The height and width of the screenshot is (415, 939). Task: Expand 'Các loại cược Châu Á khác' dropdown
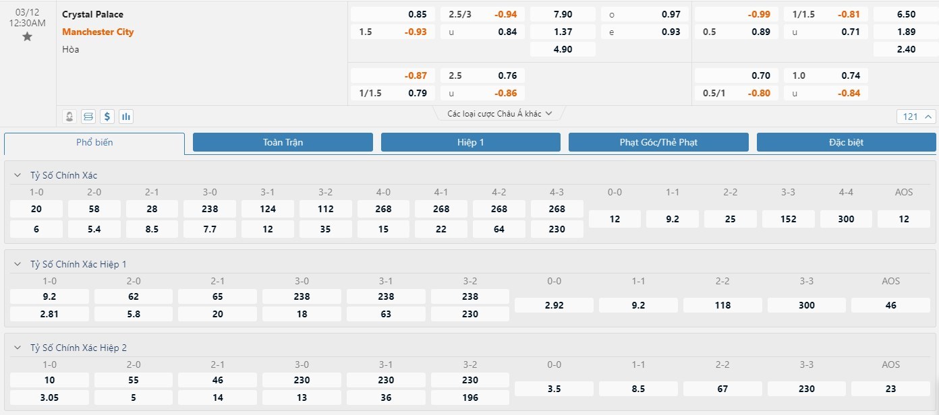click(500, 114)
